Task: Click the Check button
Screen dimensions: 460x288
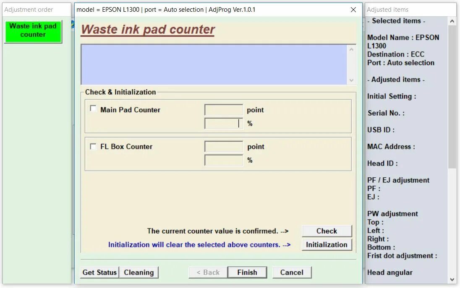Action: tap(327, 231)
